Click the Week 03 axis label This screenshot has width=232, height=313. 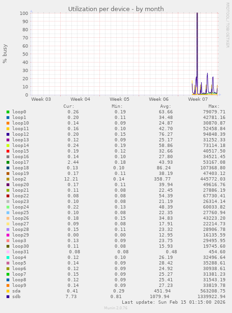coord(41,99)
